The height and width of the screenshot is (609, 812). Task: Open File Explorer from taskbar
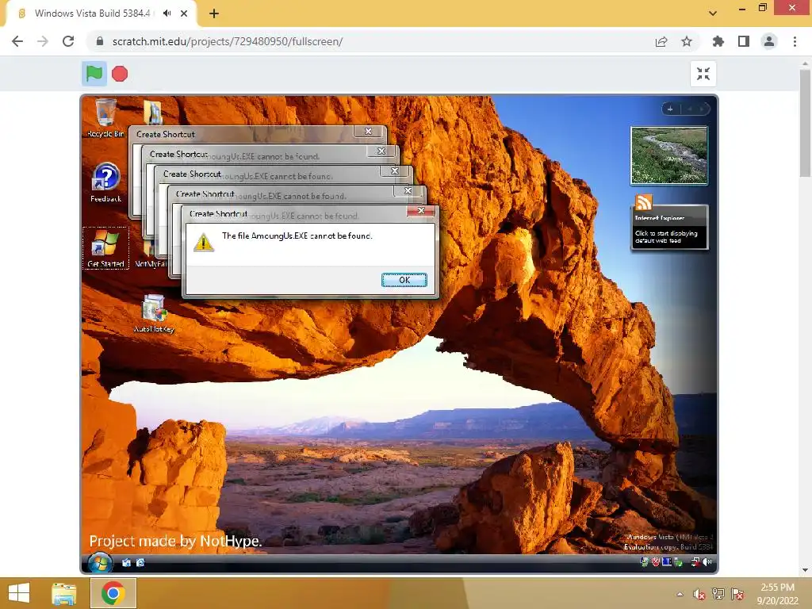coord(64,593)
